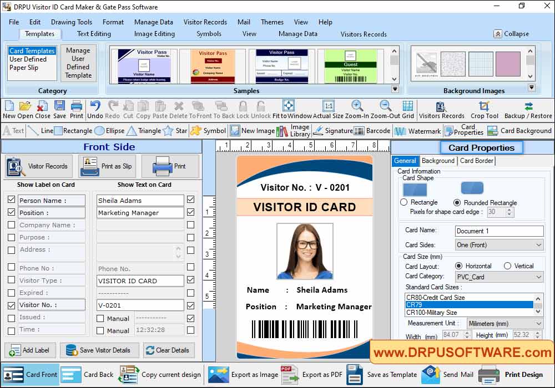Screen dimensions: 555x388
Task: Open the Image Library
Action: point(293,131)
